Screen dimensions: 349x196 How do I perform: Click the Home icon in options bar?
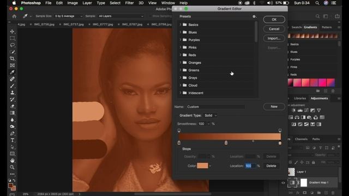(14, 16)
